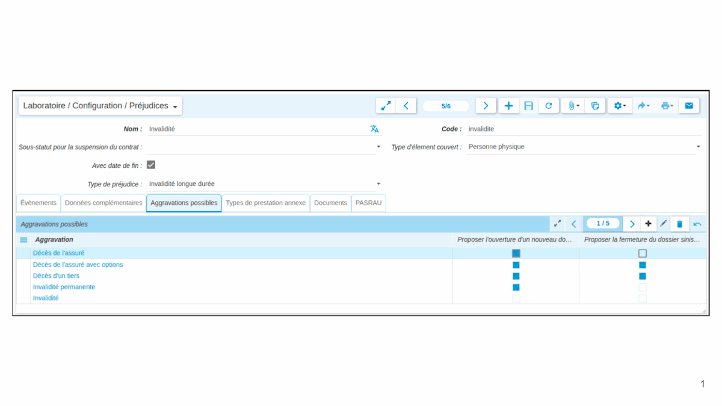Click the envelope email icon in the toolbar
This screenshot has height=406, width=722.
688,106
